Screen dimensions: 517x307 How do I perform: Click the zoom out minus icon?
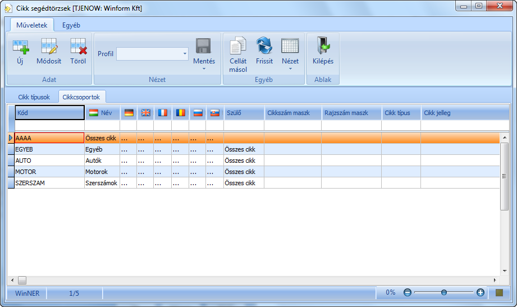[408, 292]
